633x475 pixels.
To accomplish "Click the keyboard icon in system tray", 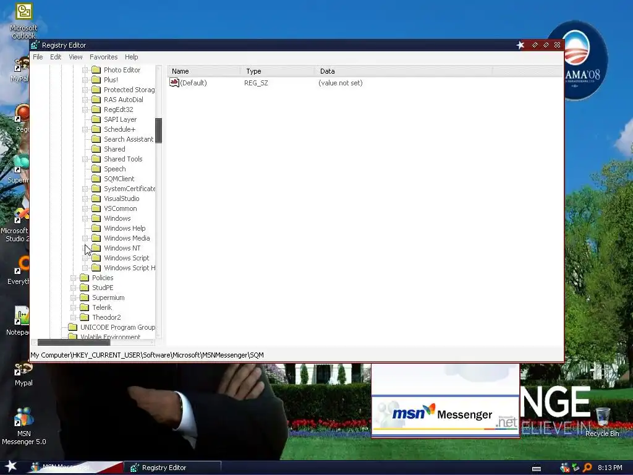I will pyautogui.click(x=537, y=468).
